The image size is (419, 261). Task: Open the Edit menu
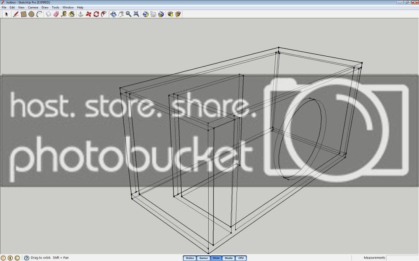[x=12, y=7]
